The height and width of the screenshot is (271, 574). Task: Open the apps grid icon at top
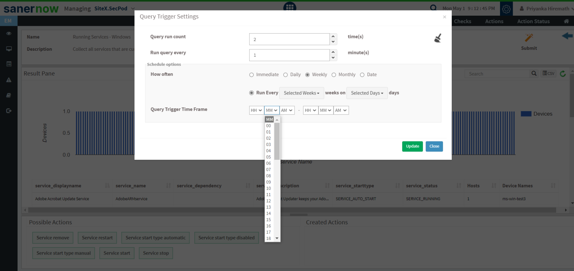tap(290, 7)
